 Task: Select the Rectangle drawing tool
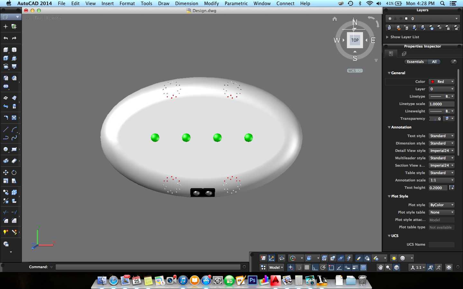14,149
